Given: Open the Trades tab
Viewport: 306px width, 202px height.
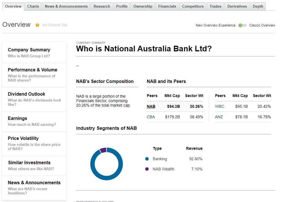Looking at the screenshot, I should [x=215, y=6].
